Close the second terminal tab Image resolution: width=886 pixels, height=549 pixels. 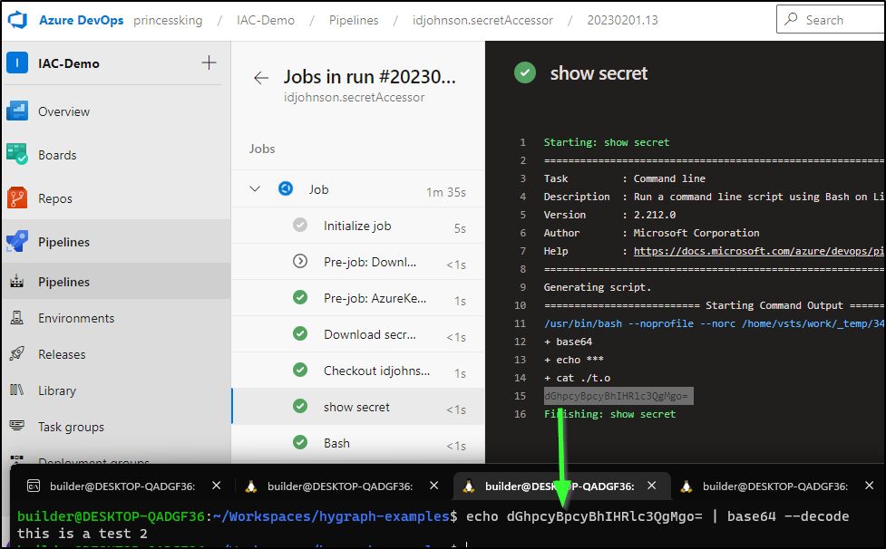coord(434,486)
